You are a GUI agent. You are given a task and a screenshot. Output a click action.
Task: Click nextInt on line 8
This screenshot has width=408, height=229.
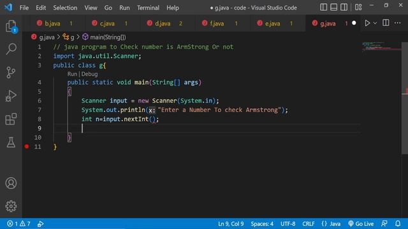[x=136, y=119]
